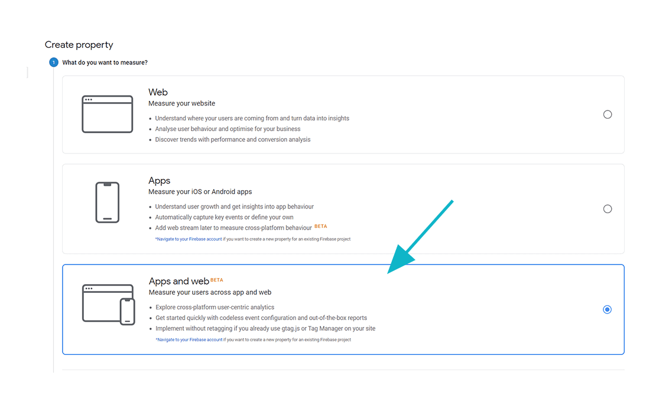Screen dimensions: 669x401
Task: Select the Web radio button
Action: [608, 114]
